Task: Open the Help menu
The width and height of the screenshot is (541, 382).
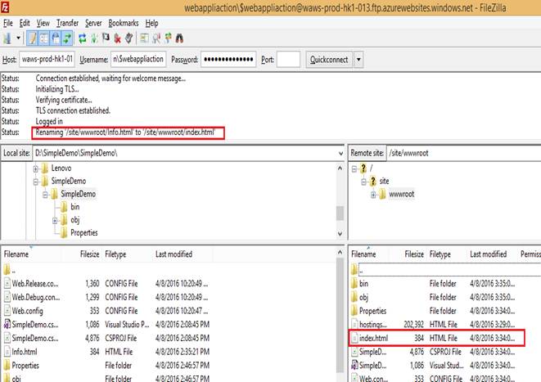Action: pyautogui.click(x=151, y=23)
